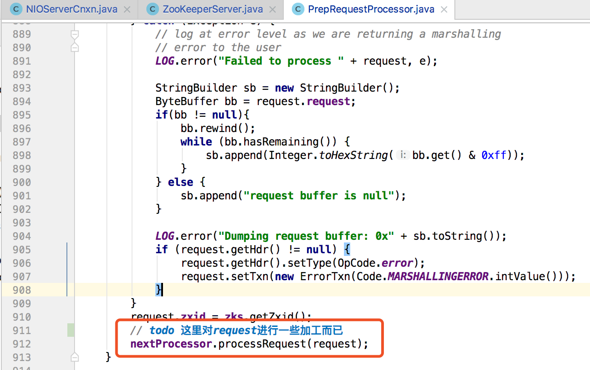Click the '// error to the user' comment
The height and width of the screenshot is (370, 590).
coord(218,48)
